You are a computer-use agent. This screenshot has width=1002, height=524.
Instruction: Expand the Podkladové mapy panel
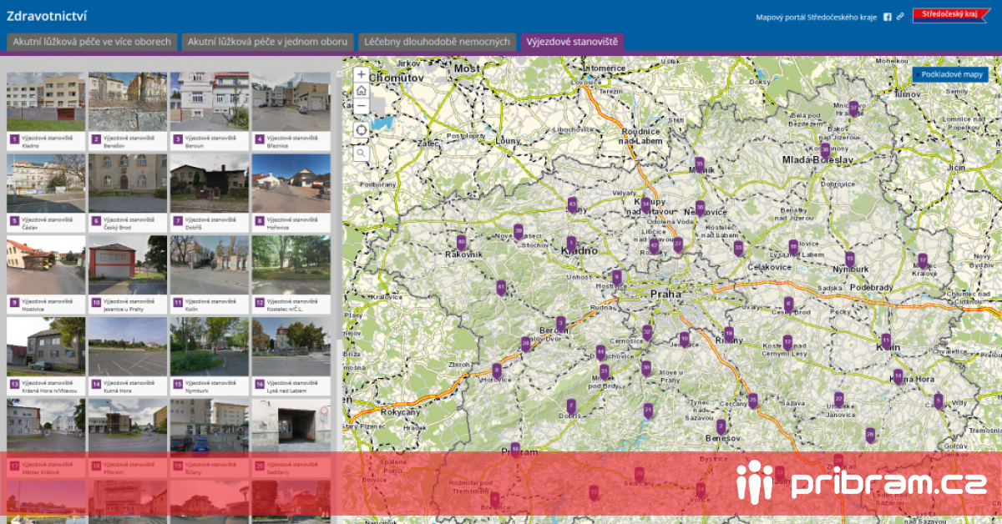click(x=950, y=74)
